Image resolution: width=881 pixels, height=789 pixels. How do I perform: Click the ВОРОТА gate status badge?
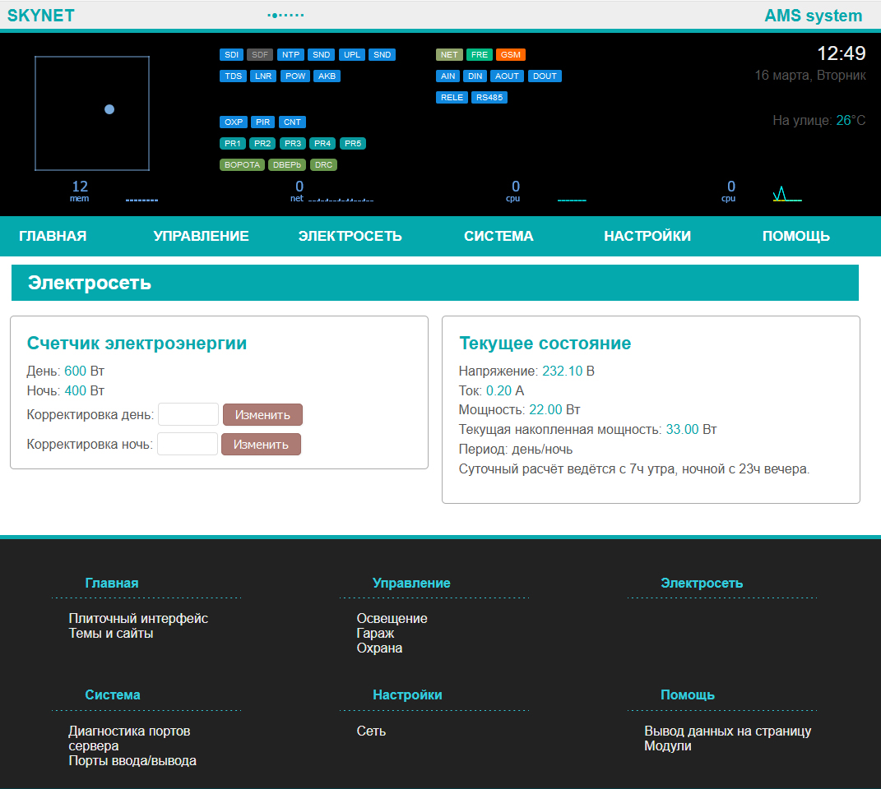(x=242, y=164)
